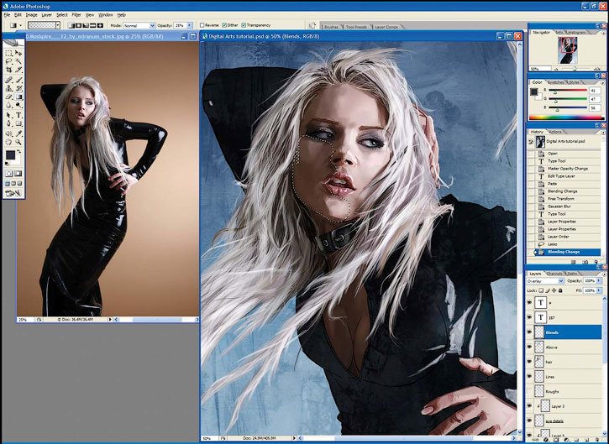
Task: Select the Healing Brush tool
Action: [x=9, y=80]
